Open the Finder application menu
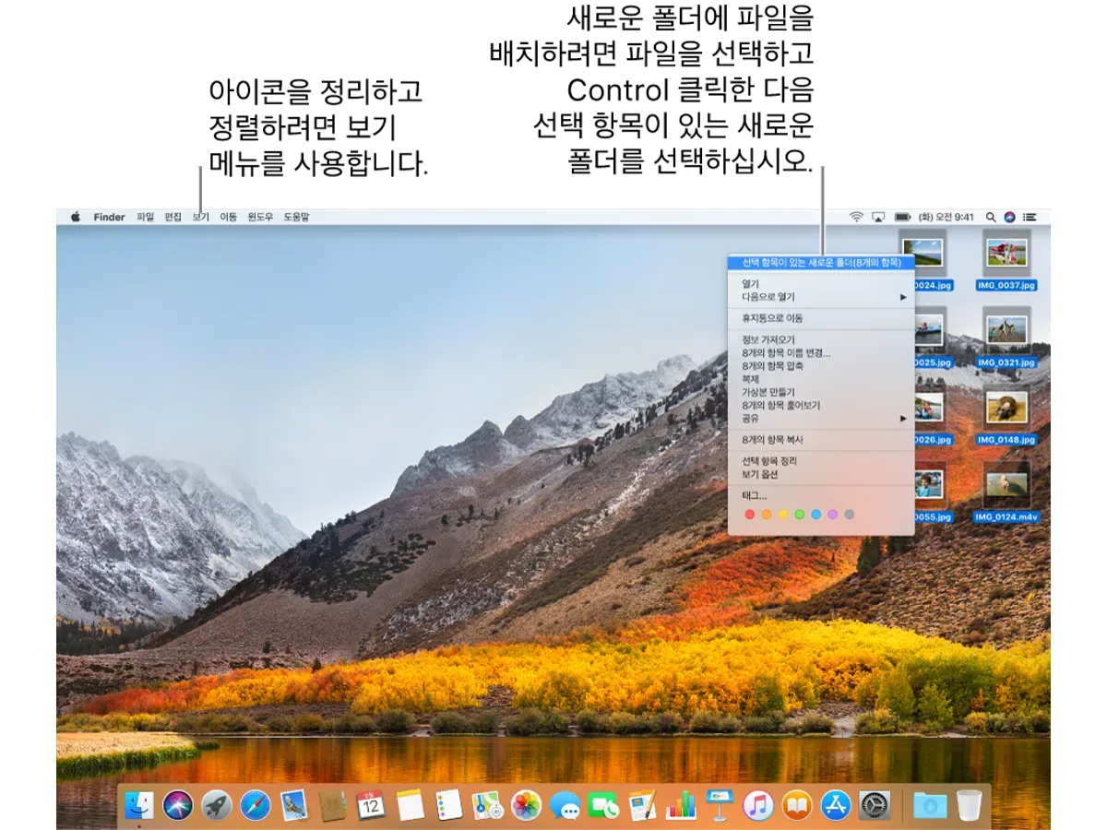 pyautogui.click(x=109, y=217)
